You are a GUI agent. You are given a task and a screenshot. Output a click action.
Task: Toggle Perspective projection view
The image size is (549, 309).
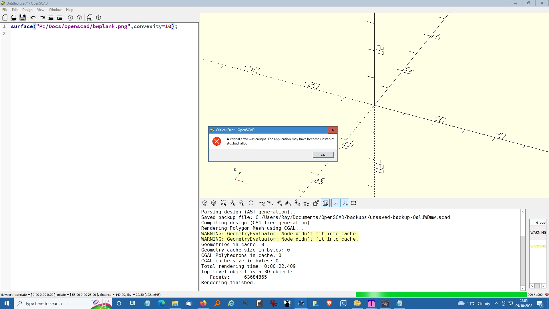tap(316, 203)
